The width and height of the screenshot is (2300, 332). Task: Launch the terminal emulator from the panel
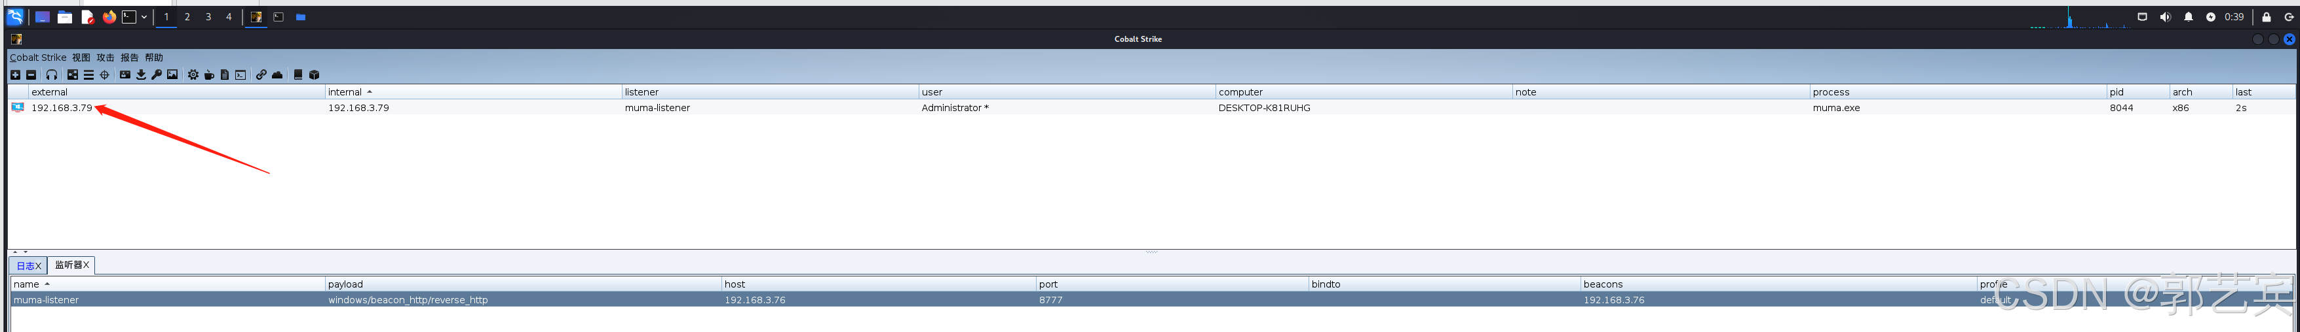point(130,17)
